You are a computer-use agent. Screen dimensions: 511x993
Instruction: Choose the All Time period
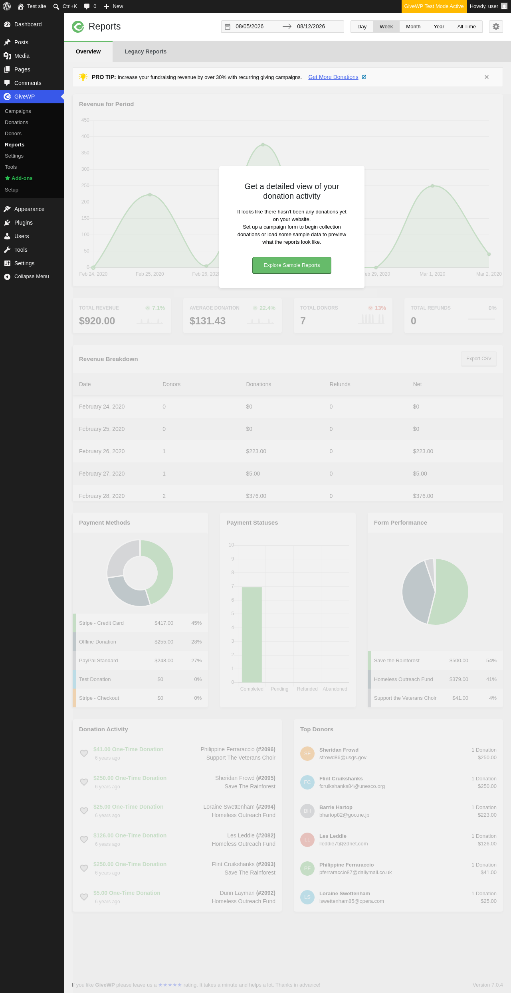point(466,27)
